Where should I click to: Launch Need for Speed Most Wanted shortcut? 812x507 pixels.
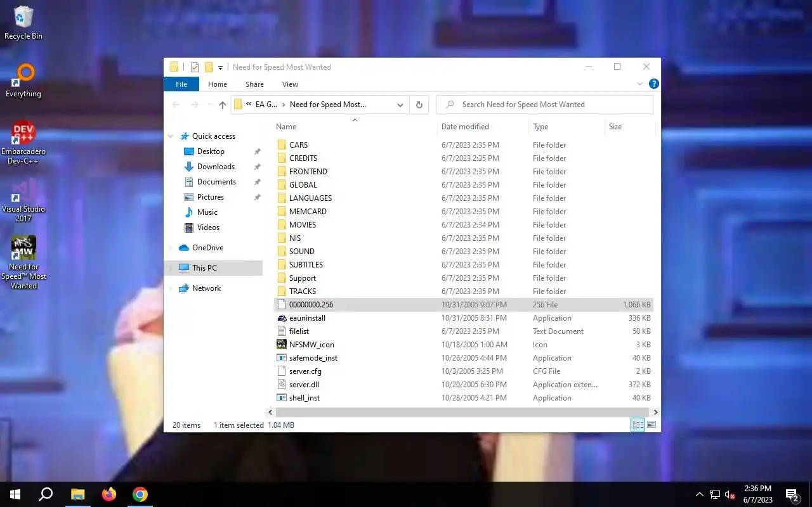point(23,262)
